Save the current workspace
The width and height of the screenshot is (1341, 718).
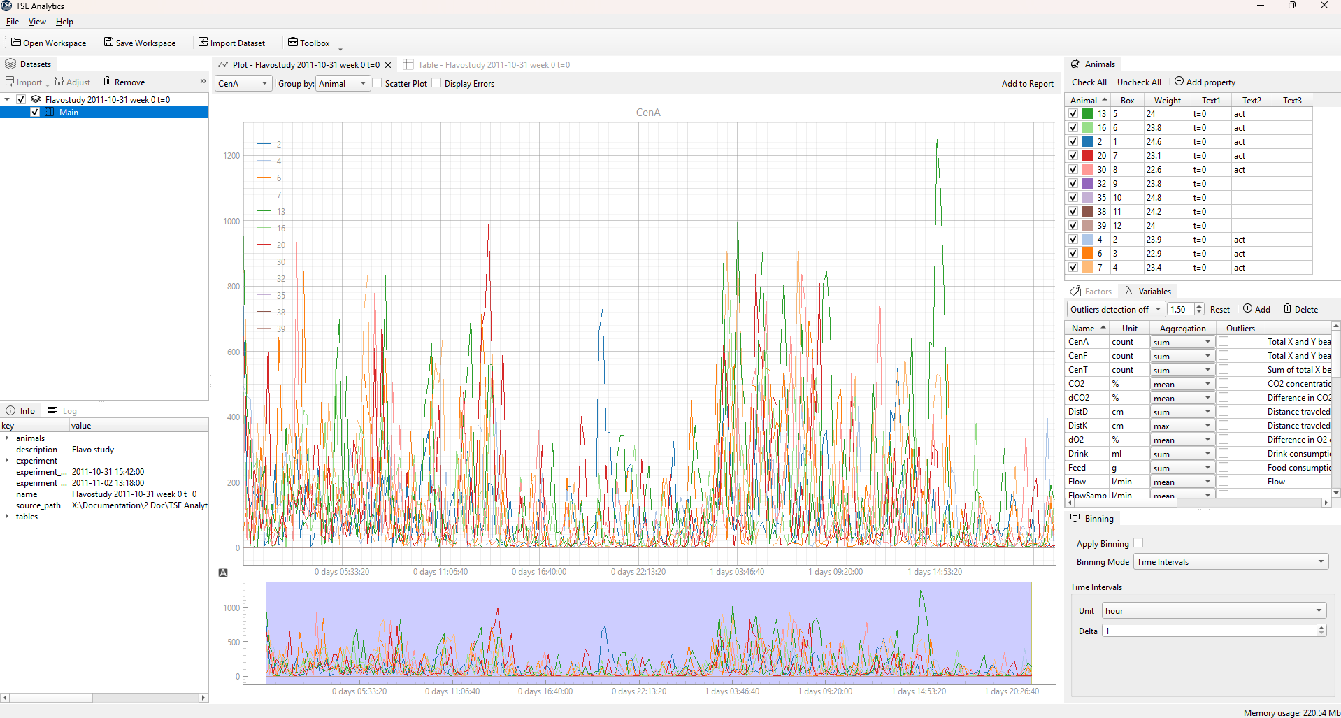coord(139,43)
